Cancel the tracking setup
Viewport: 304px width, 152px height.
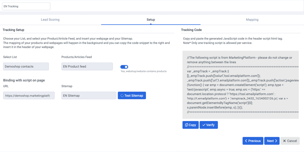tap(290, 141)
